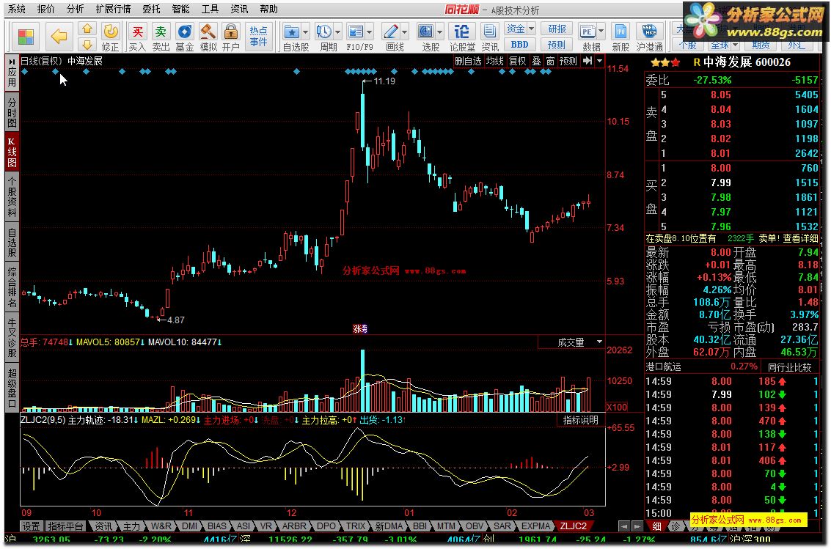This screenshot has height=549, width=831.
Task: Toggle 复权 price adjustment button
Action: point(517,62)
